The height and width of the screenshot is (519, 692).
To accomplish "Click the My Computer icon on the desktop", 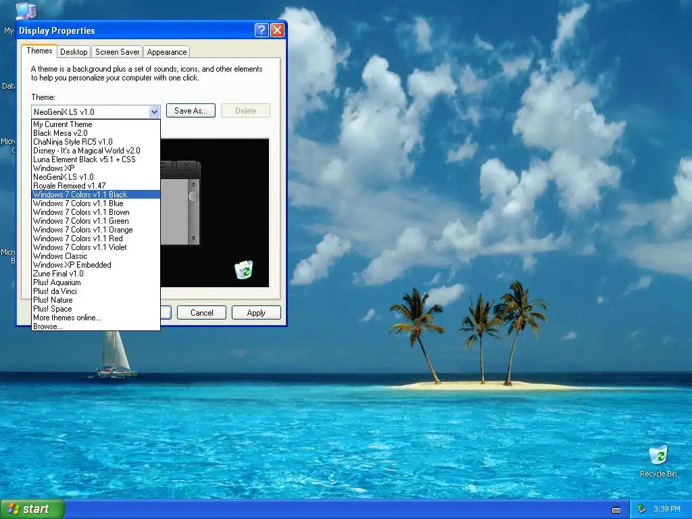I will tap(26, 11).
